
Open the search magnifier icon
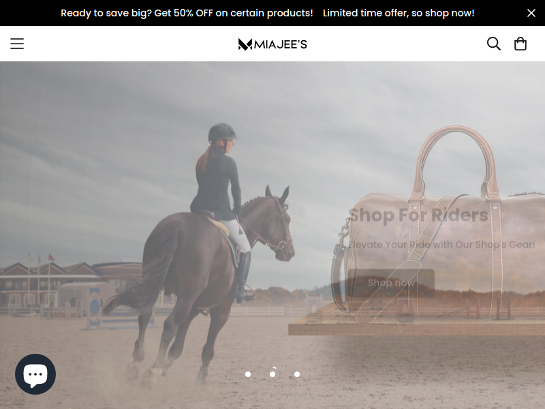[x=493, y=44]
